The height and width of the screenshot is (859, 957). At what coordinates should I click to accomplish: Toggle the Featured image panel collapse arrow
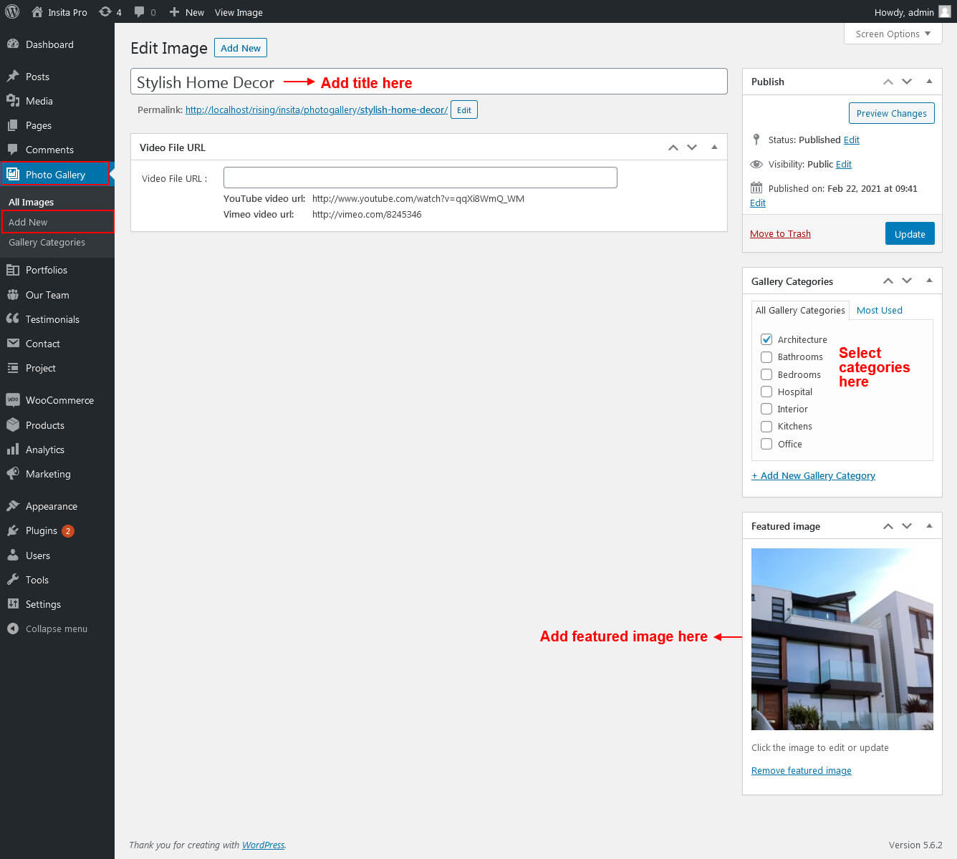(x=929, y=526)
